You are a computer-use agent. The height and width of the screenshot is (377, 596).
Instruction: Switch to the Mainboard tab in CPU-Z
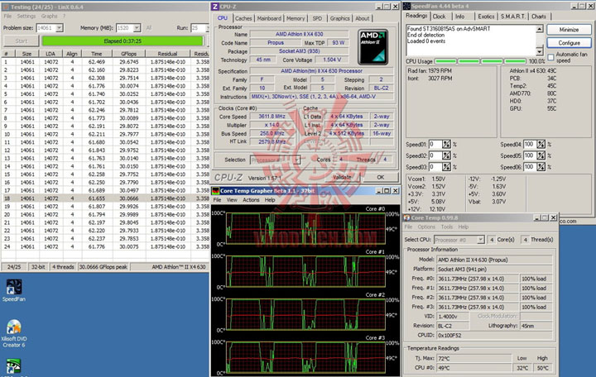269,18
